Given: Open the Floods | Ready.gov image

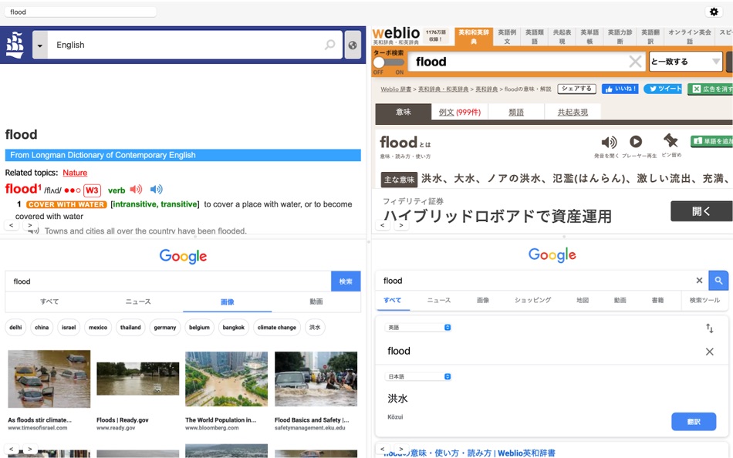Looking at the screenshot, I should click(137, 379).
